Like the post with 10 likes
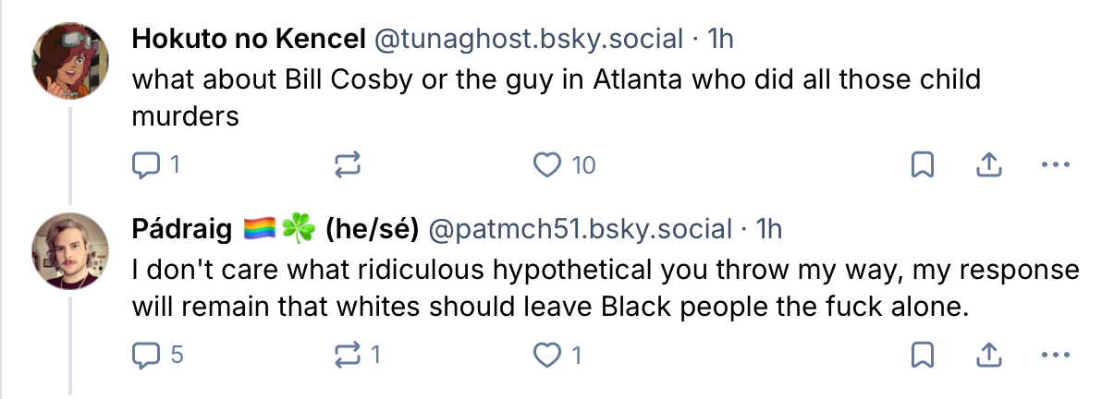 (548, 165)
